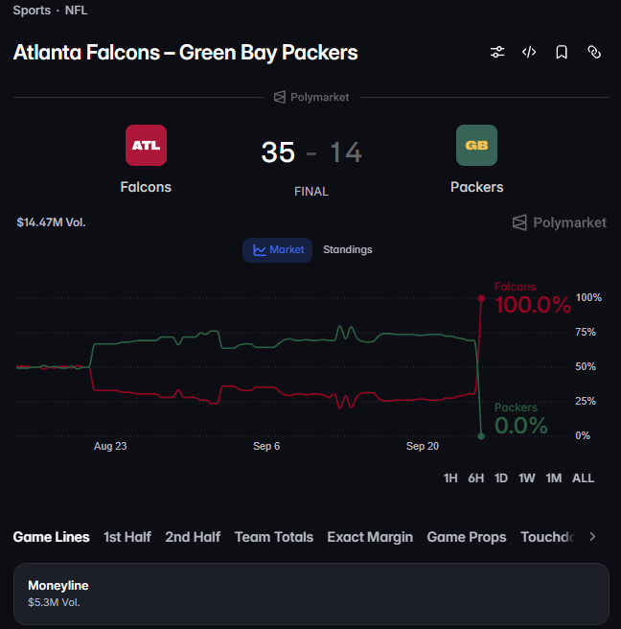Click the Falcons 100.0% endpoint marker
Viewport: 621px width, 629px height.
(481, 298)
